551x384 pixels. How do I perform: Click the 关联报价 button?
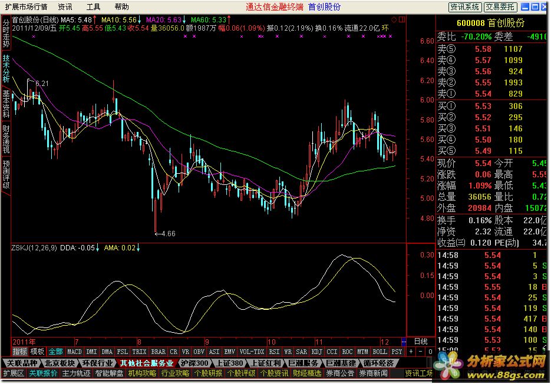43,373
